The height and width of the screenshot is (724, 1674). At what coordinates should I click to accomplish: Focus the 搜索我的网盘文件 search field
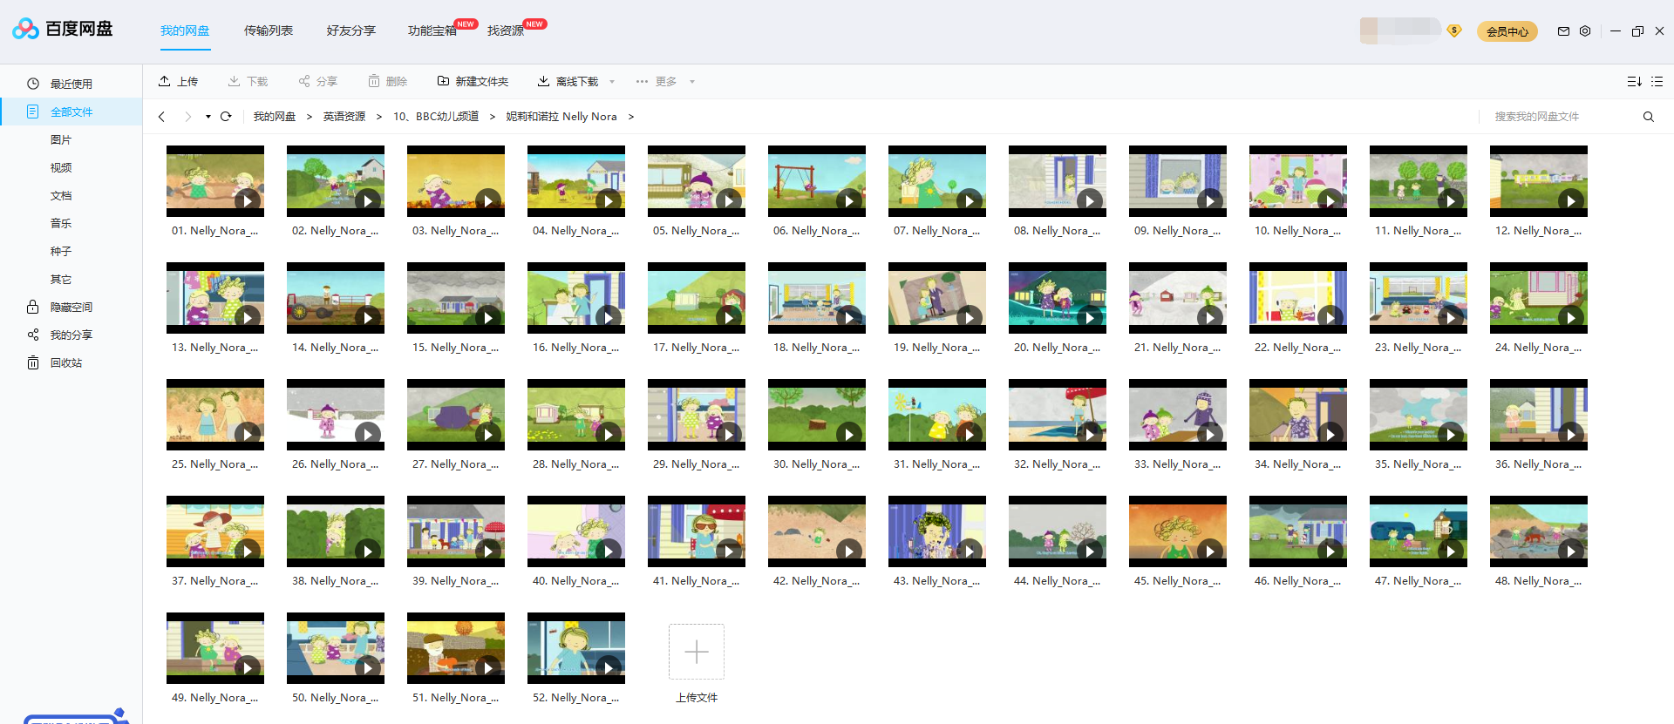1561,116
